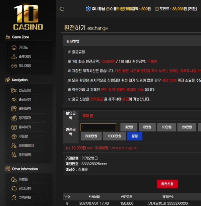The image size is (201, 206).
Task: Click the 계좌번호 : 333328325**** line
Action: 86,164
